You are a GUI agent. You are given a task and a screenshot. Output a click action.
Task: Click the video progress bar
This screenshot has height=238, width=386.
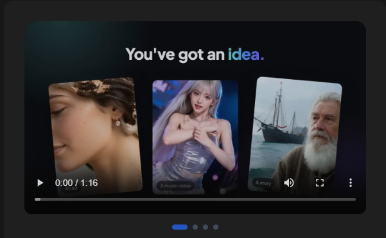(x=195, y=199)
